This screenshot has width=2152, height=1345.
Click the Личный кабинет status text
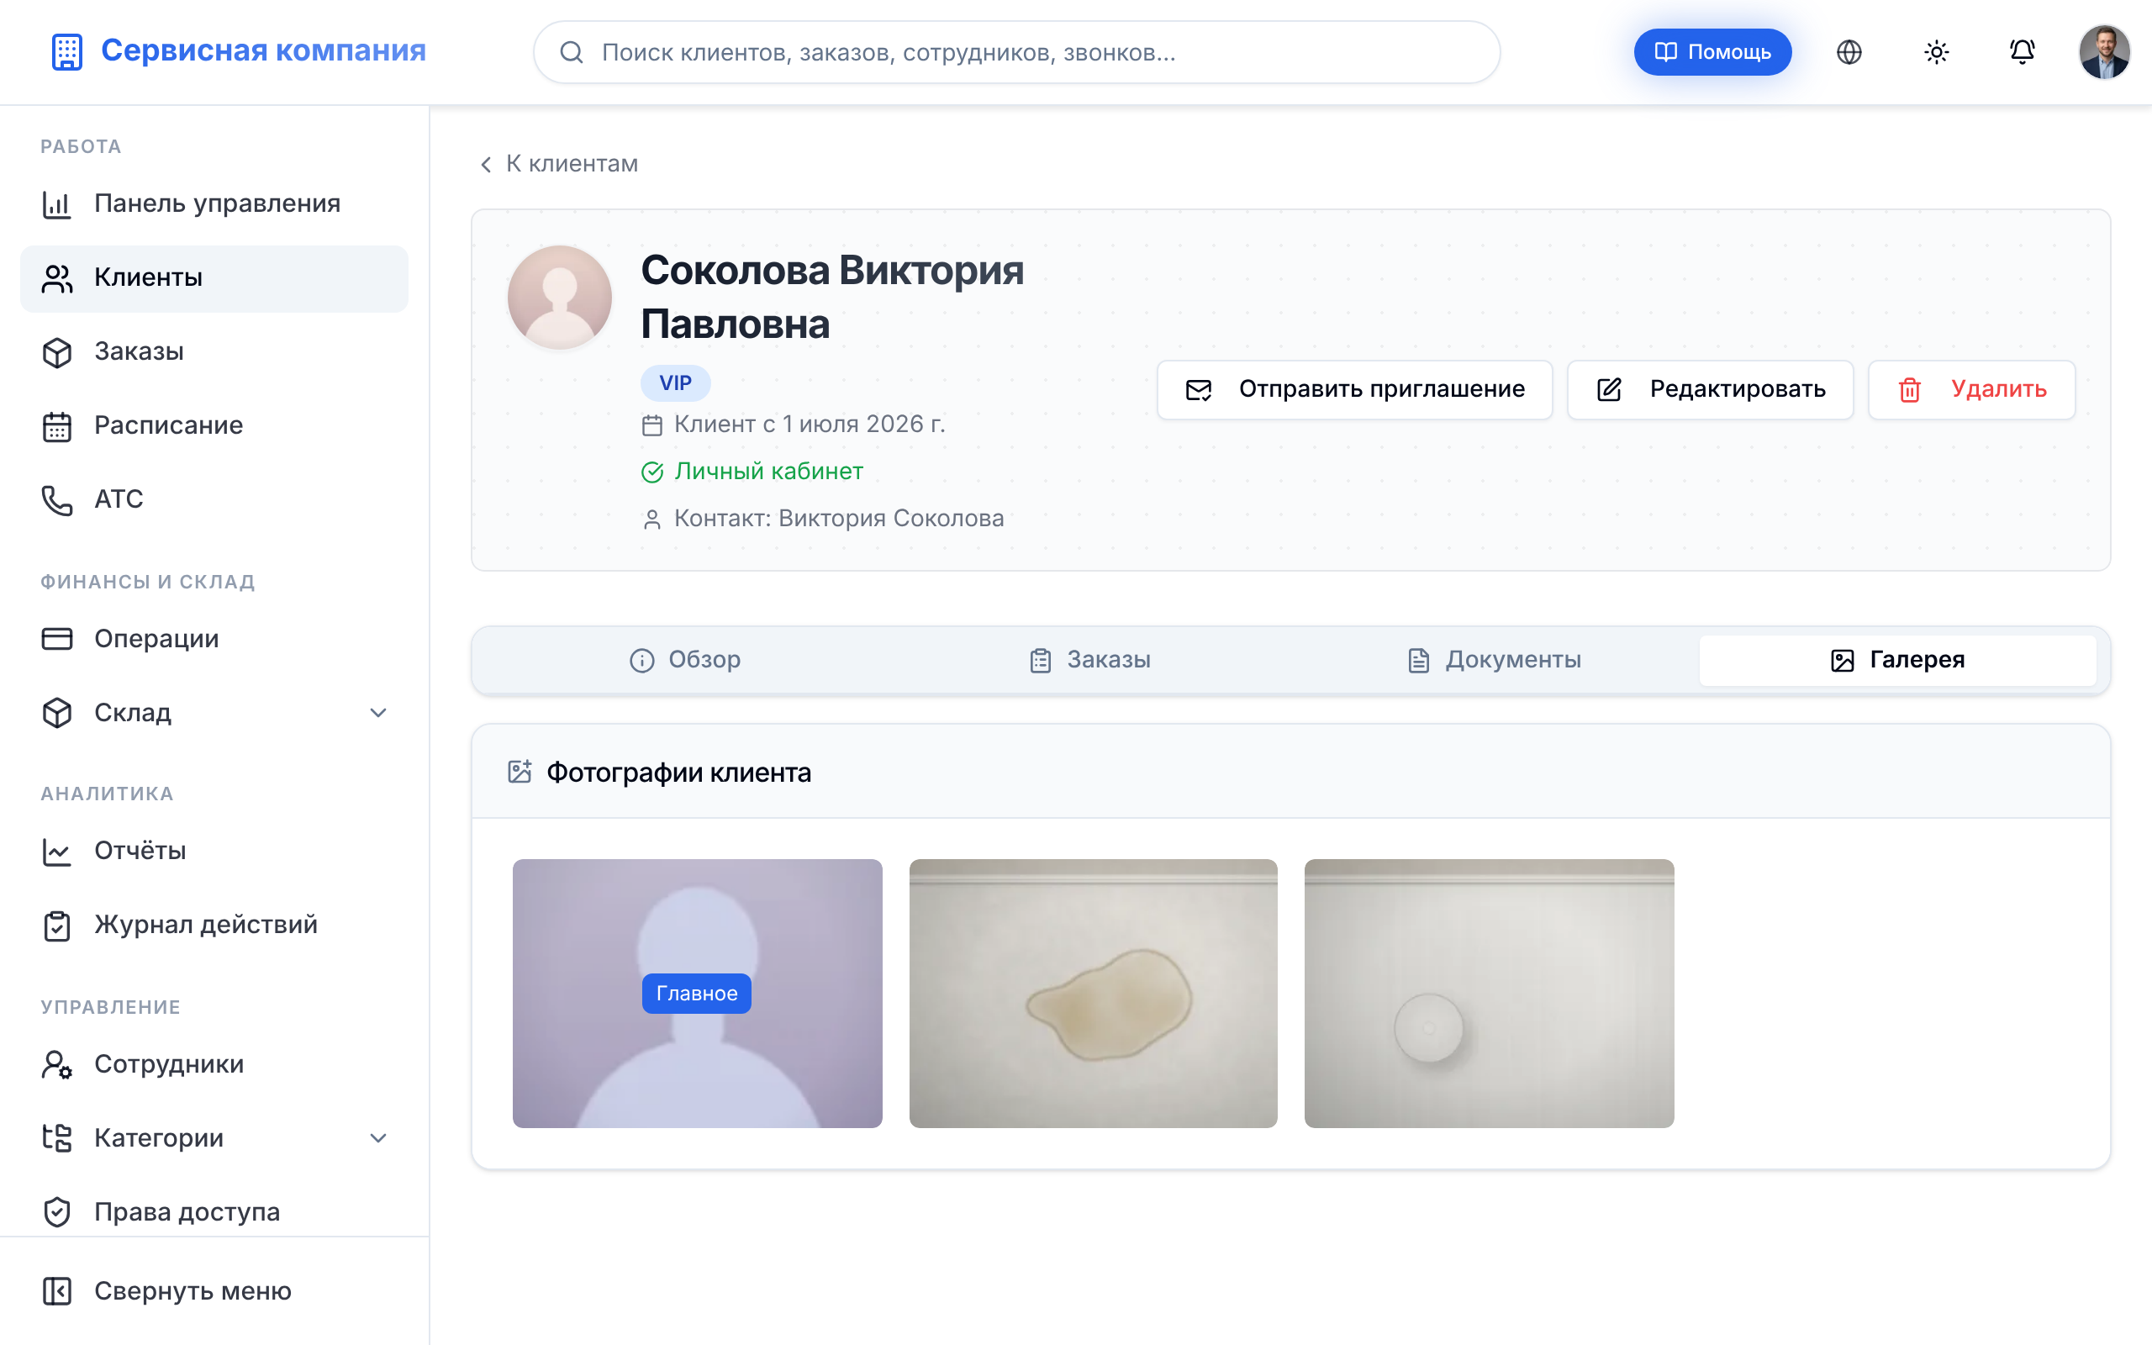pyautogui.click(x=768, y=472)
